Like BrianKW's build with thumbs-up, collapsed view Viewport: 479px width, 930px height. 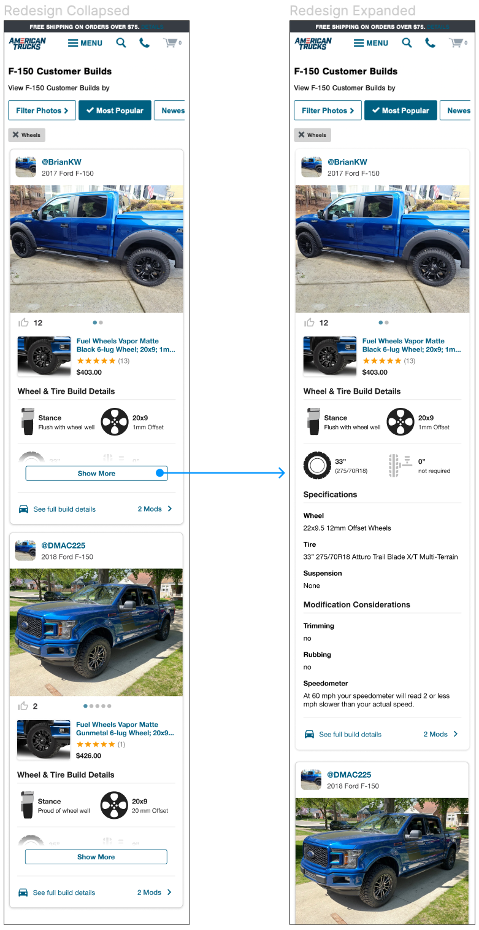pyautogui.click(x=24, y=322)
